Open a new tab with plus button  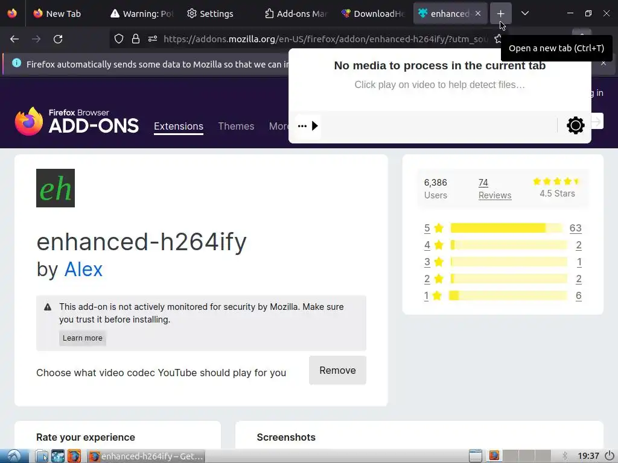(500, 13)
